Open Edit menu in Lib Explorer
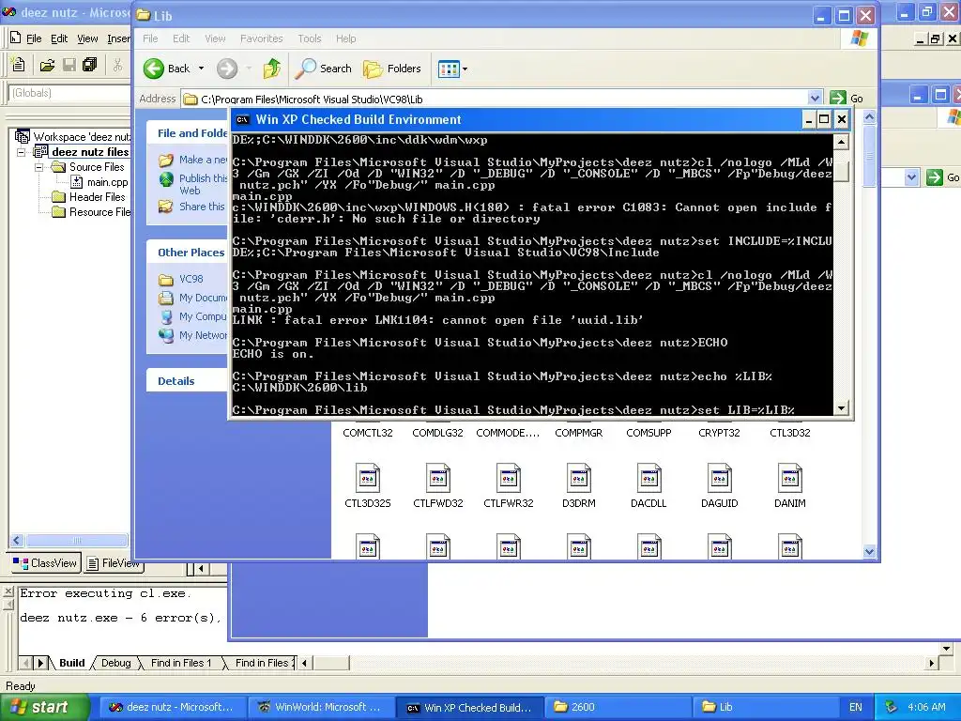 tap(181, 38)
